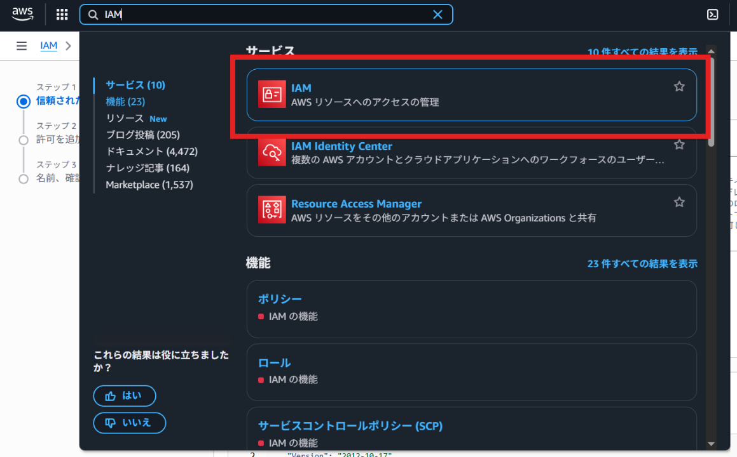This screenshot has height=457, width=737.
Task: Select the ステップ 3 wizard step indicator
Action: 24,179
